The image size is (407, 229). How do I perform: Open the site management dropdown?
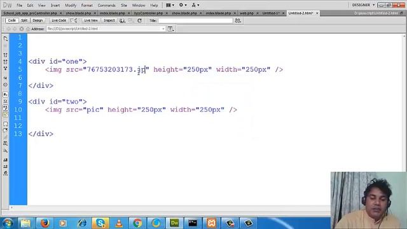[x=195, y=5]
